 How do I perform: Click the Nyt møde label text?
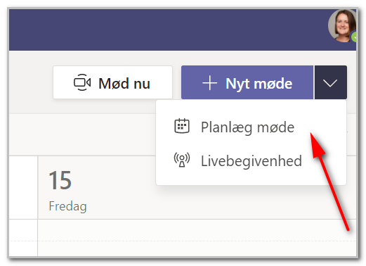coord(259,84)
